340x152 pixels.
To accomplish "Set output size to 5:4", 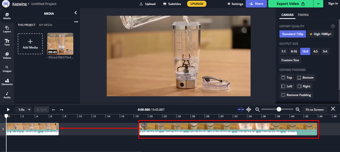I will (x=325, y=51).
